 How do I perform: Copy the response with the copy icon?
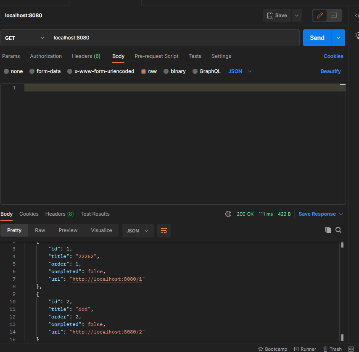328,230
